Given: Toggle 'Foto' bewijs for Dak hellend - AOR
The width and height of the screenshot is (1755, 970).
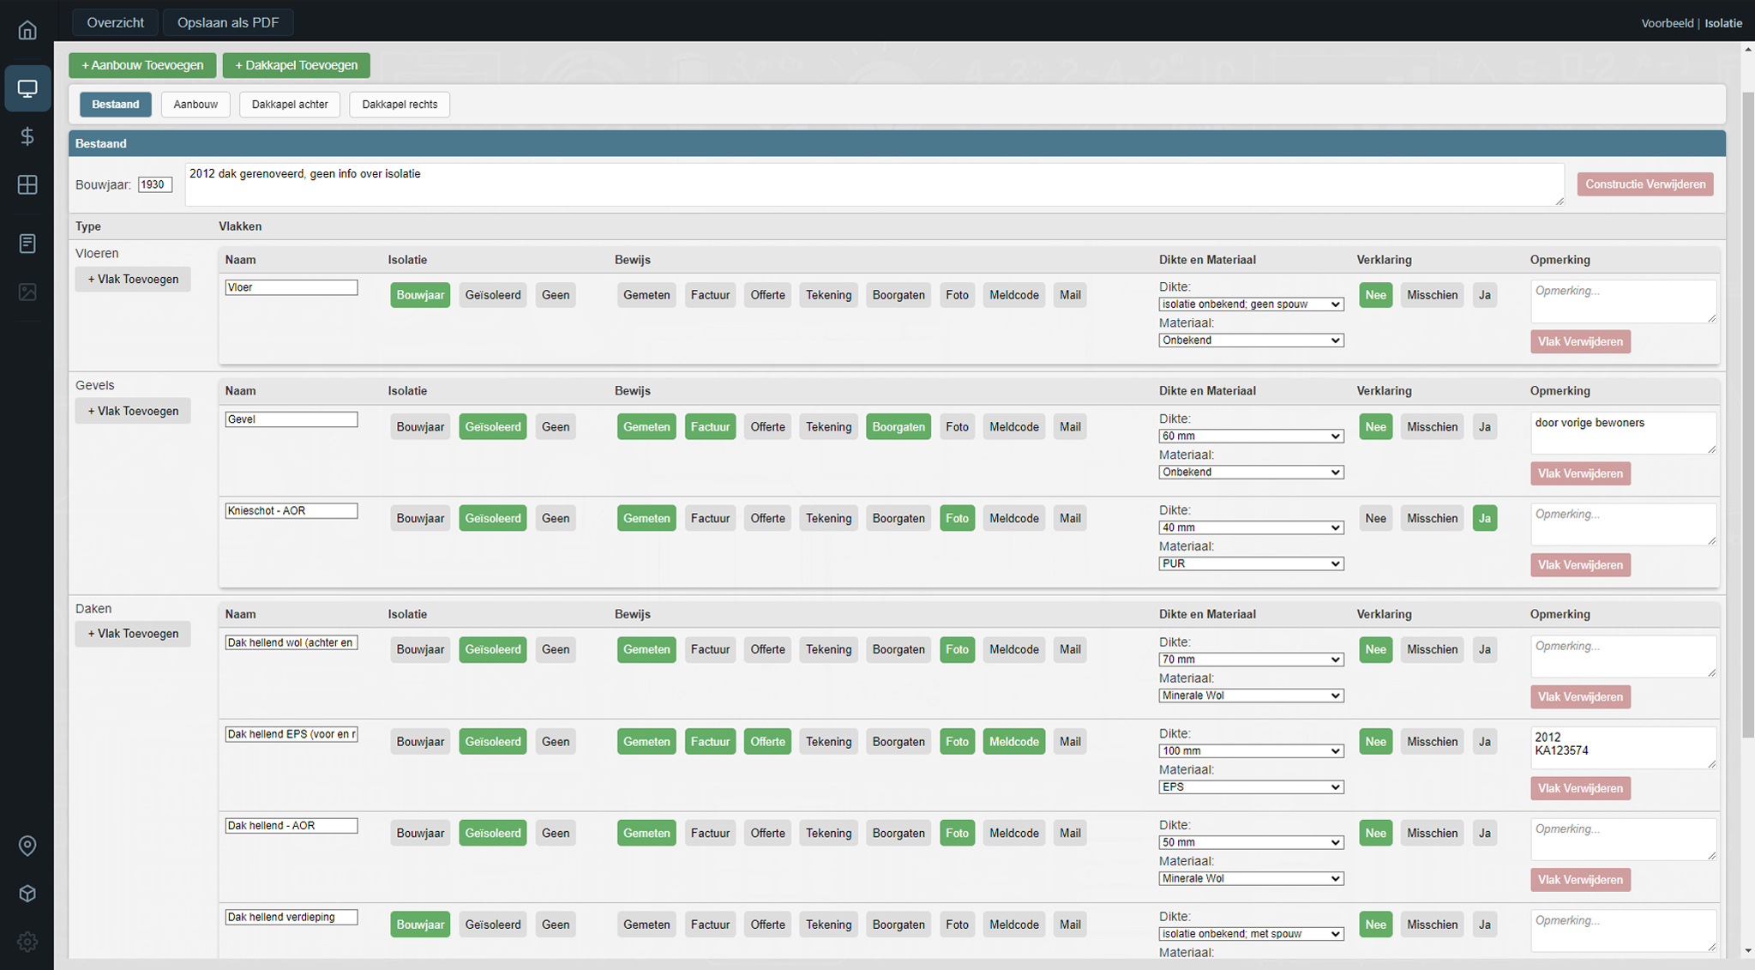Looking at the screenshot, I should tap(957, 832).
